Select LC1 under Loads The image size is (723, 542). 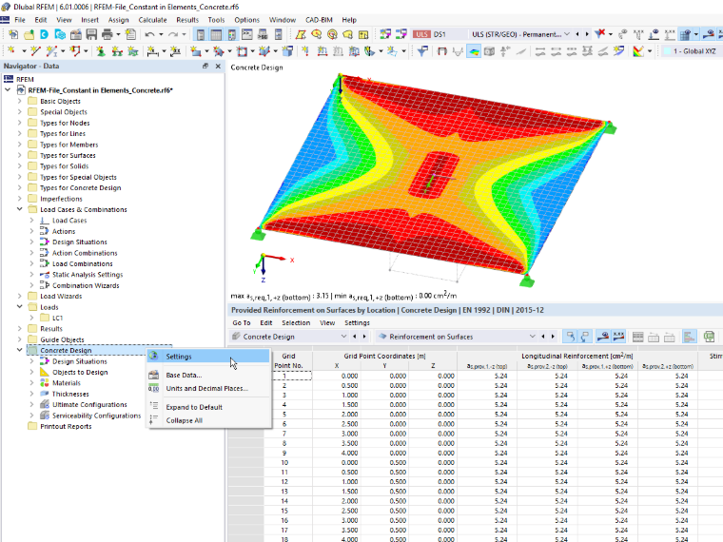tap(57, 318)
